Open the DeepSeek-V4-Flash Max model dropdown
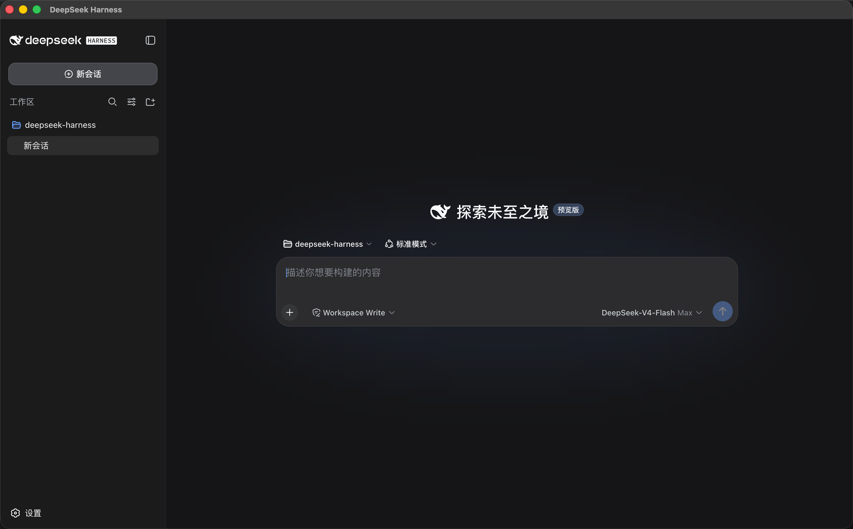Image resolution: width=853 pixels, height=529 pixels. [x=652, y=312]
